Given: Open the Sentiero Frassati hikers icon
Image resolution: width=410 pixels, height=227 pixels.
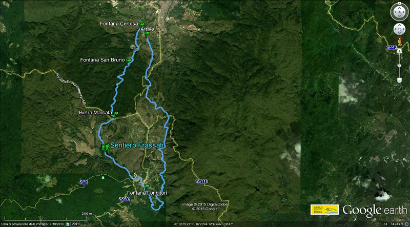Looking at the screenshot, I should pyautogui.click(x=106, y=148).
